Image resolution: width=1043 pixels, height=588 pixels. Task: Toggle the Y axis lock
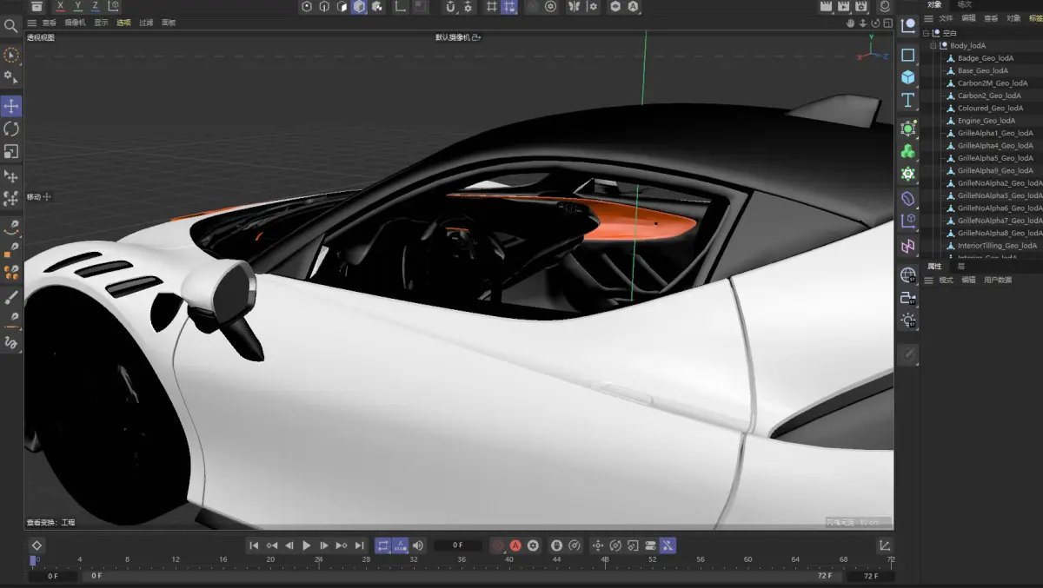point(77,6)
